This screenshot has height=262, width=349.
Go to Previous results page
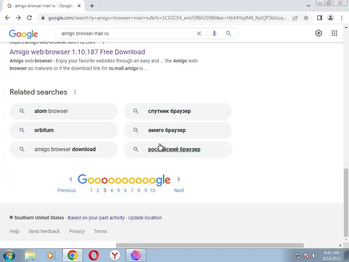pos(66,190)
